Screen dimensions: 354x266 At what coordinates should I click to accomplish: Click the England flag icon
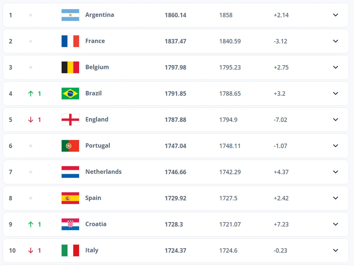click(x=70, y=120)
